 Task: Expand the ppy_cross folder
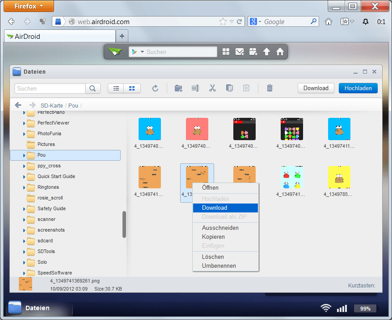pyautogui.click(x=24, y=166)
